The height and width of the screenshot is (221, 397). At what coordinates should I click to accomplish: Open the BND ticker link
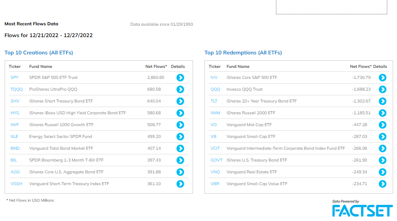[x=15, y=148]
